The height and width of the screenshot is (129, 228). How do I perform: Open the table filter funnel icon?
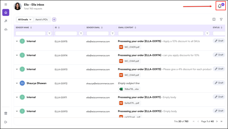coord(221,19)
